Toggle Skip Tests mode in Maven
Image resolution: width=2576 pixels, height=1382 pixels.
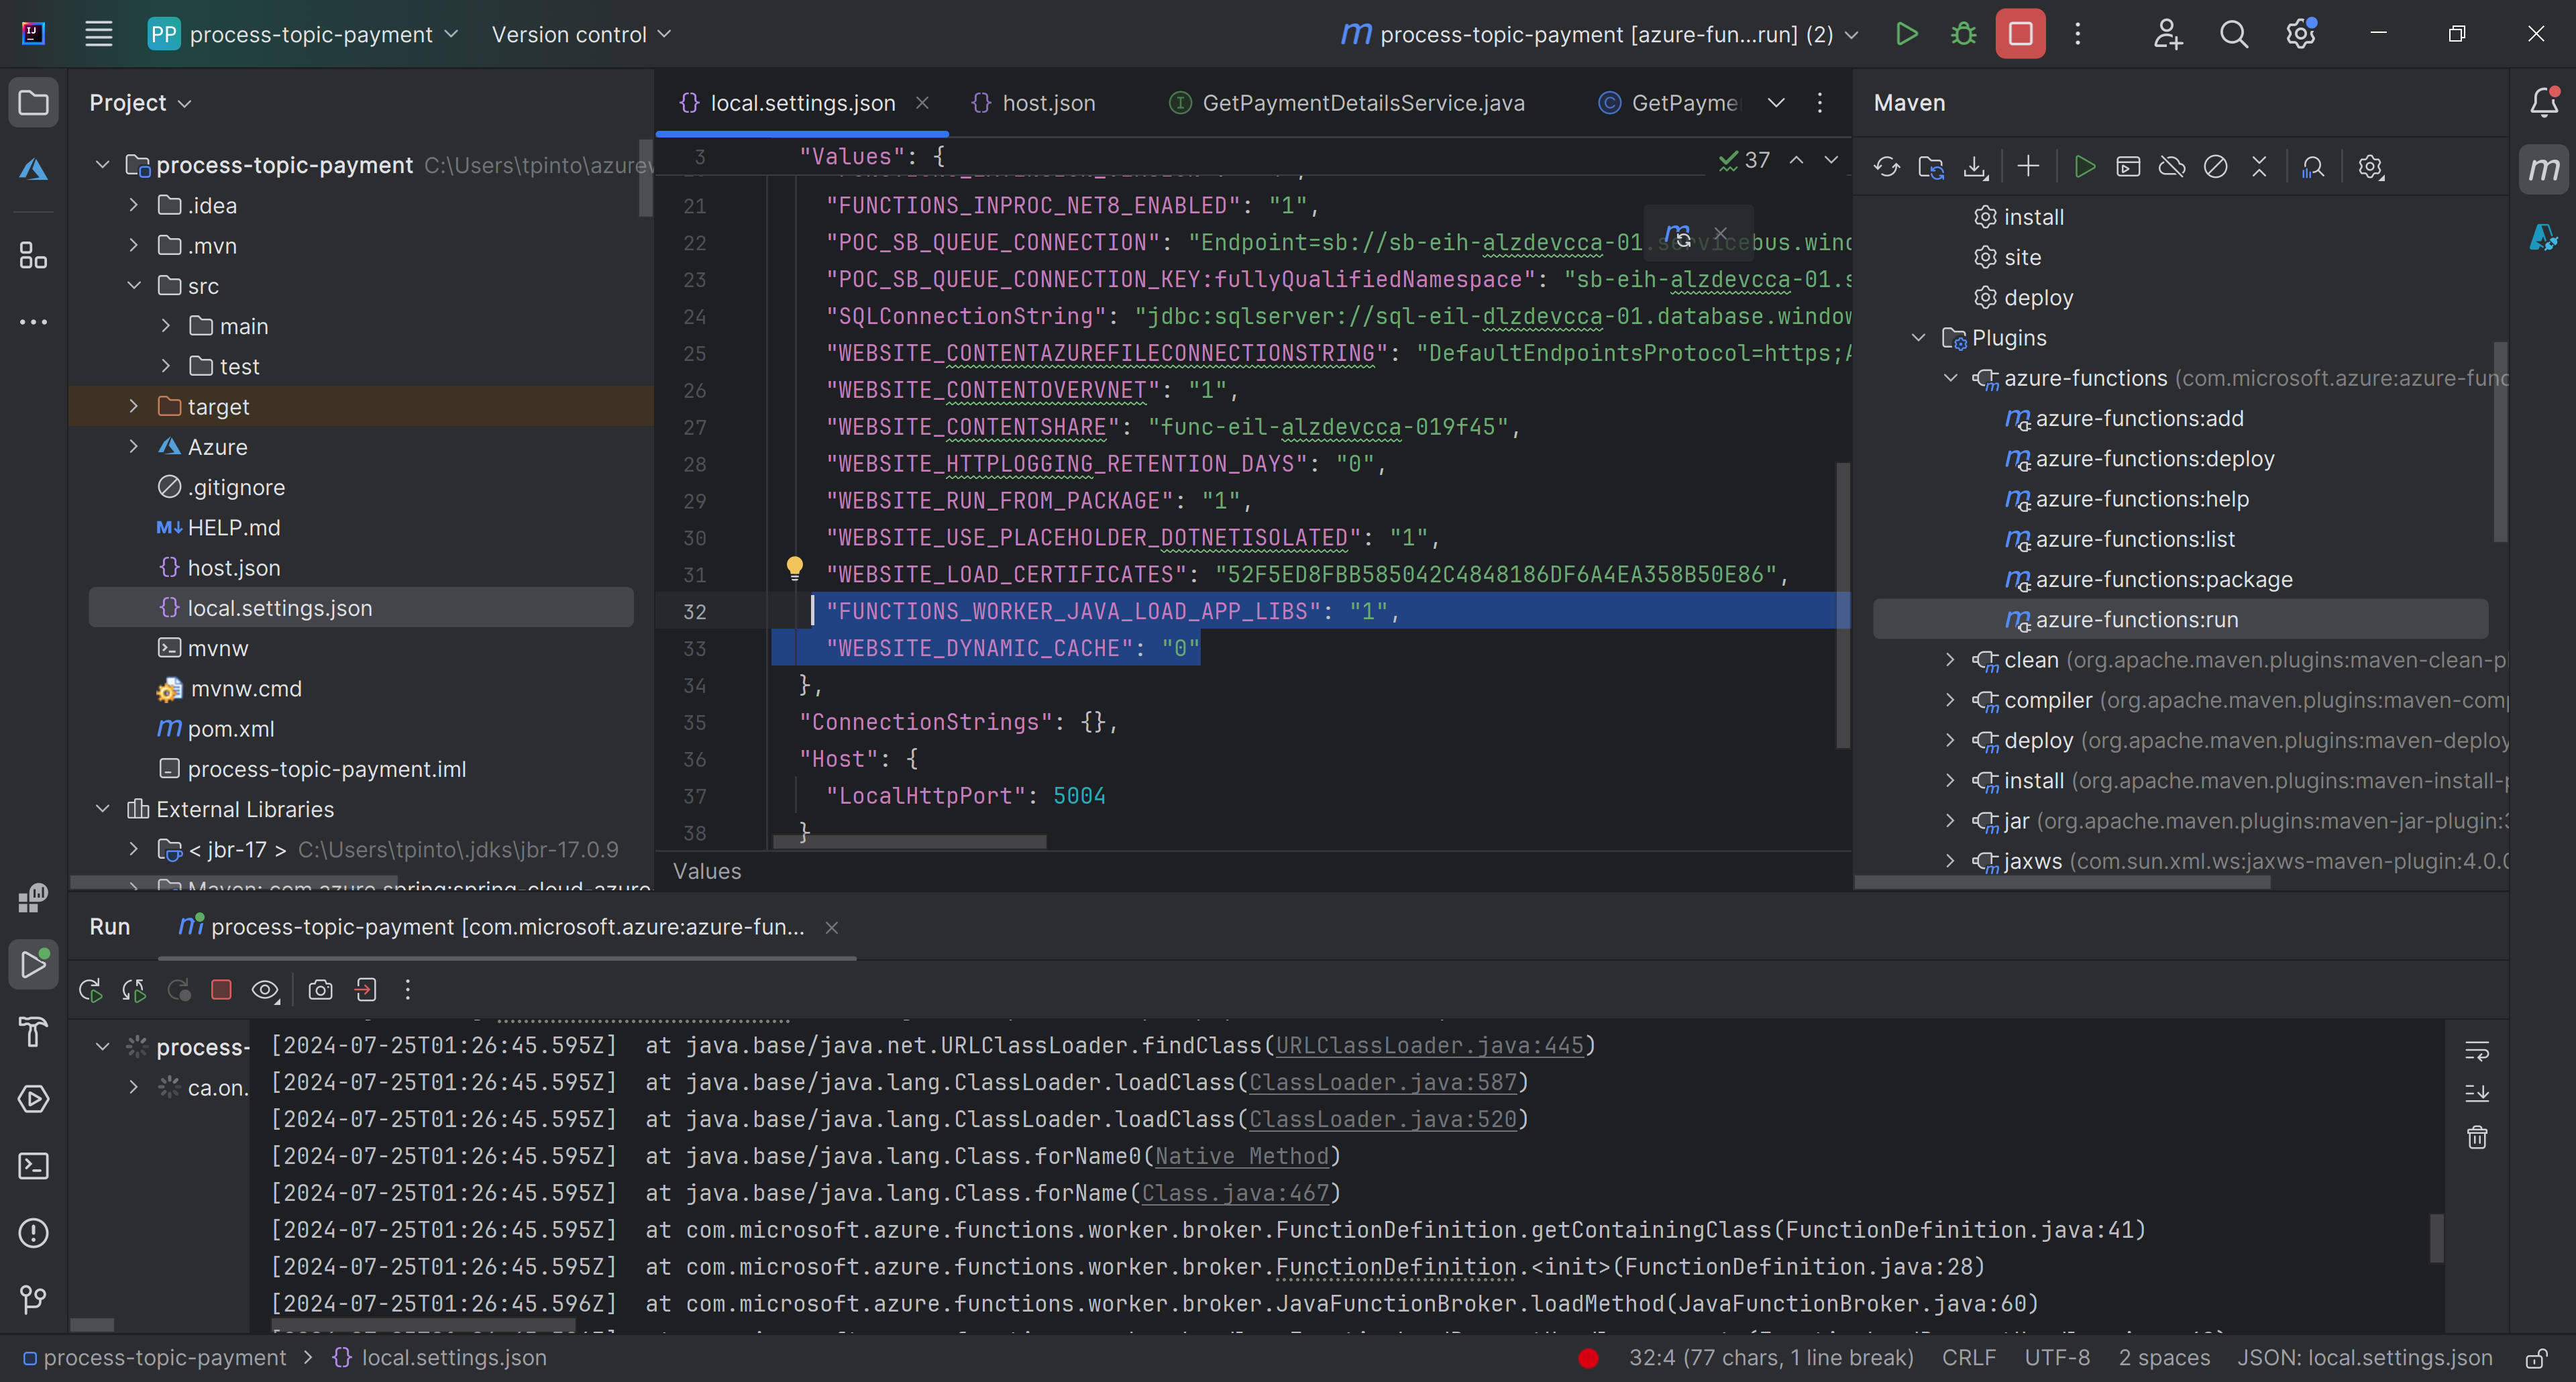click(2215, 167)
